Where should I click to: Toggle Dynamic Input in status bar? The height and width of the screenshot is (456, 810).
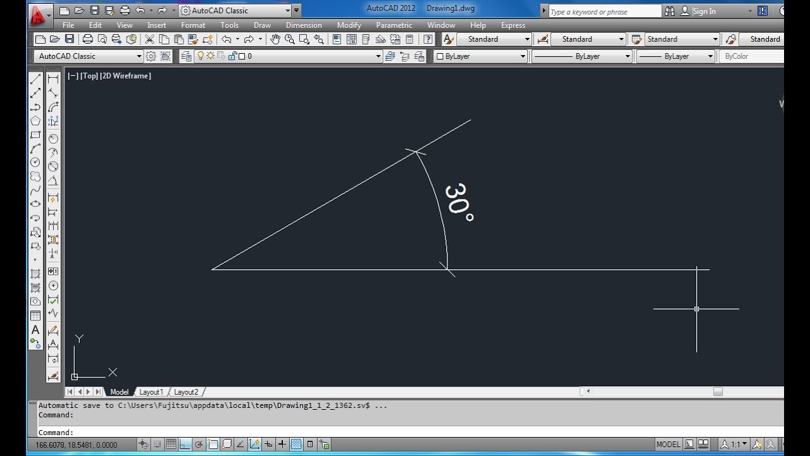point(268,445)
